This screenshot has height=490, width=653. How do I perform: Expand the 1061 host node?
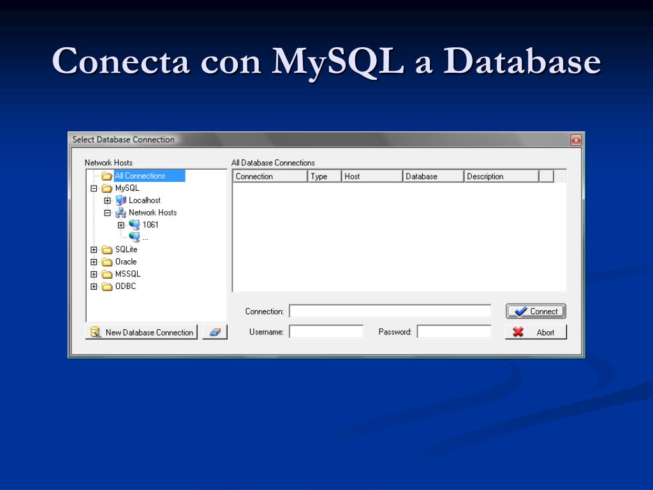(121, 225)
